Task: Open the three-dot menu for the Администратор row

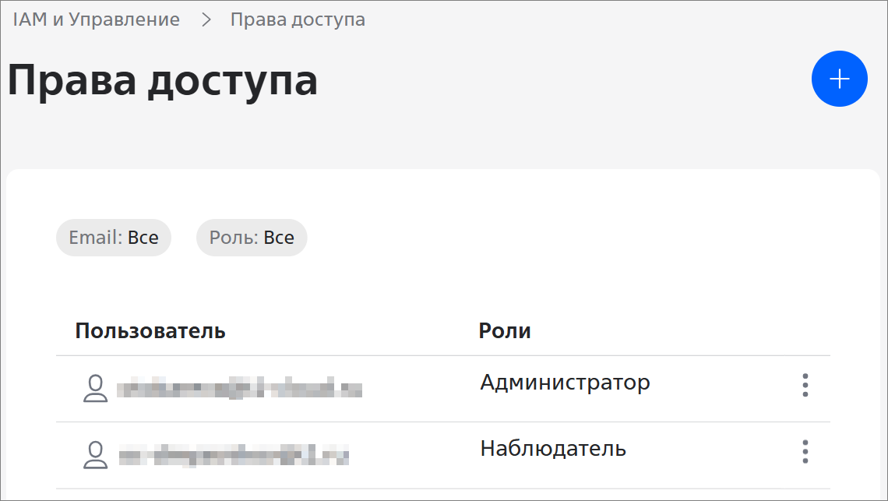Action: point(805,385)
